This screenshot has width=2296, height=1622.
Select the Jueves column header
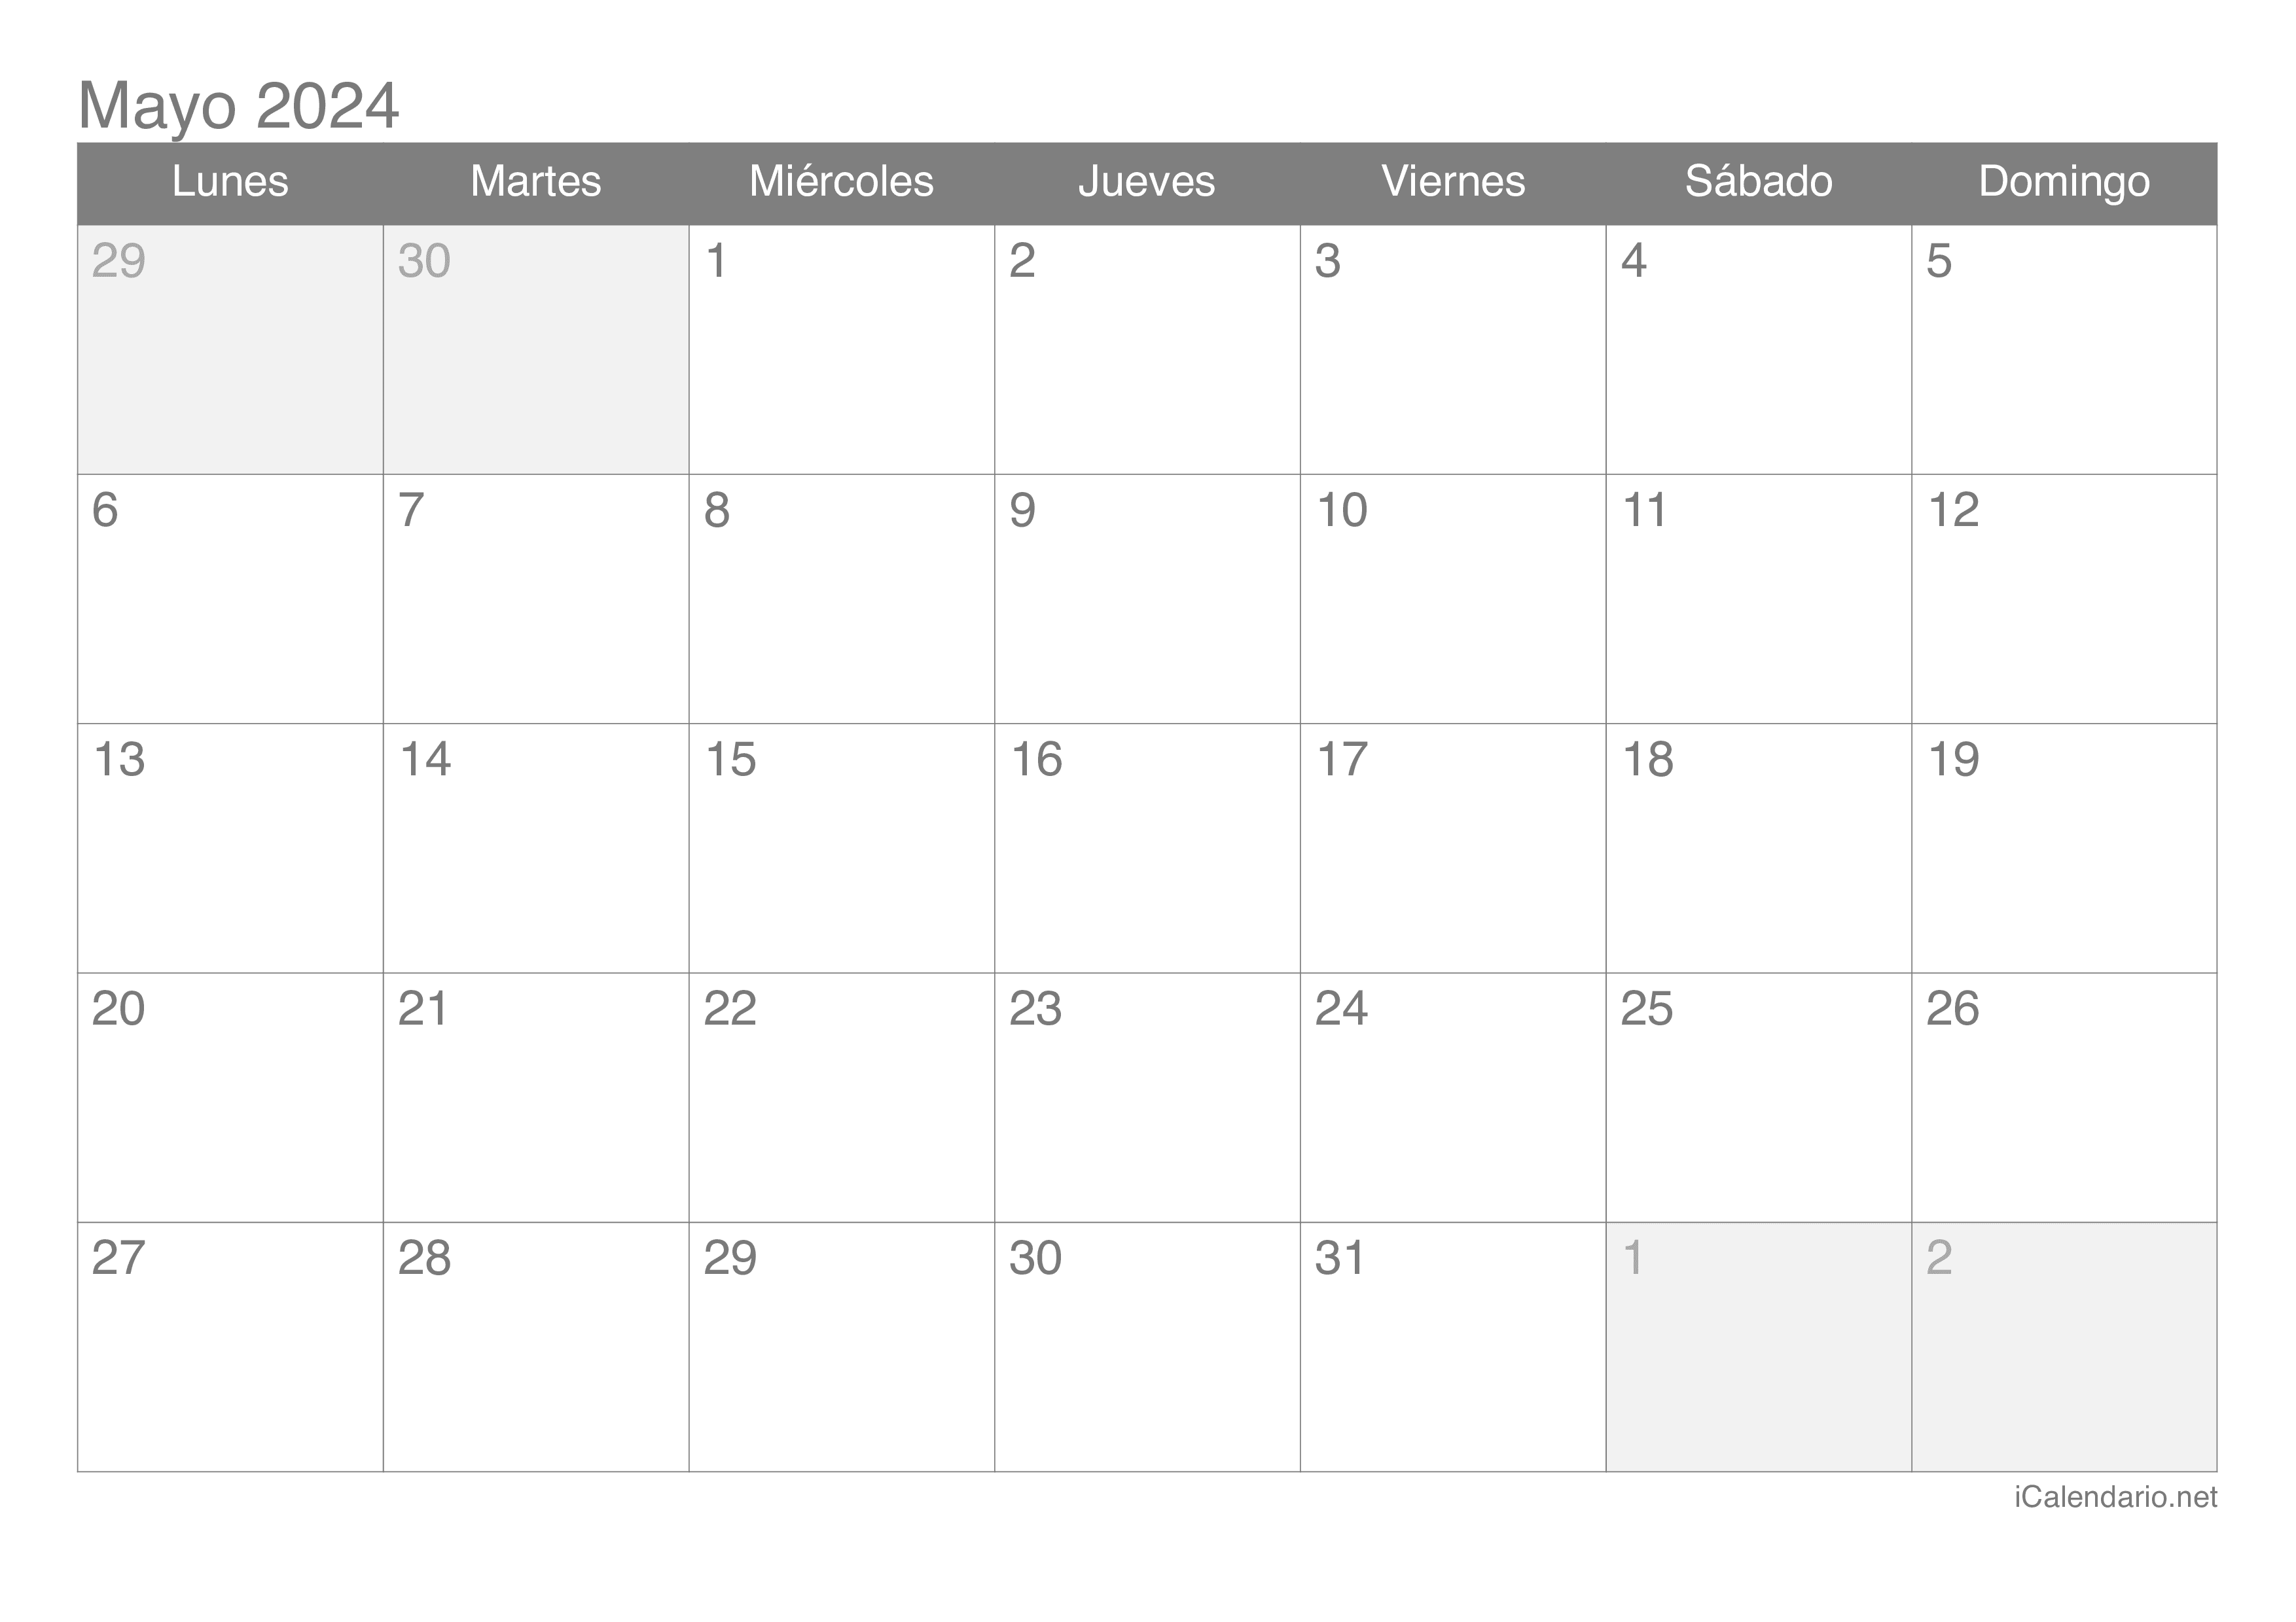[1148, 181]
